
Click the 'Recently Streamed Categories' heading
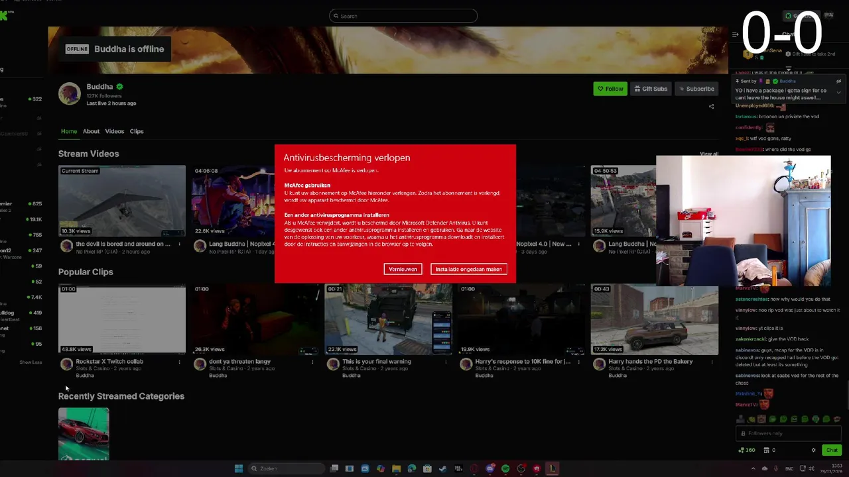tap(121, 396)
